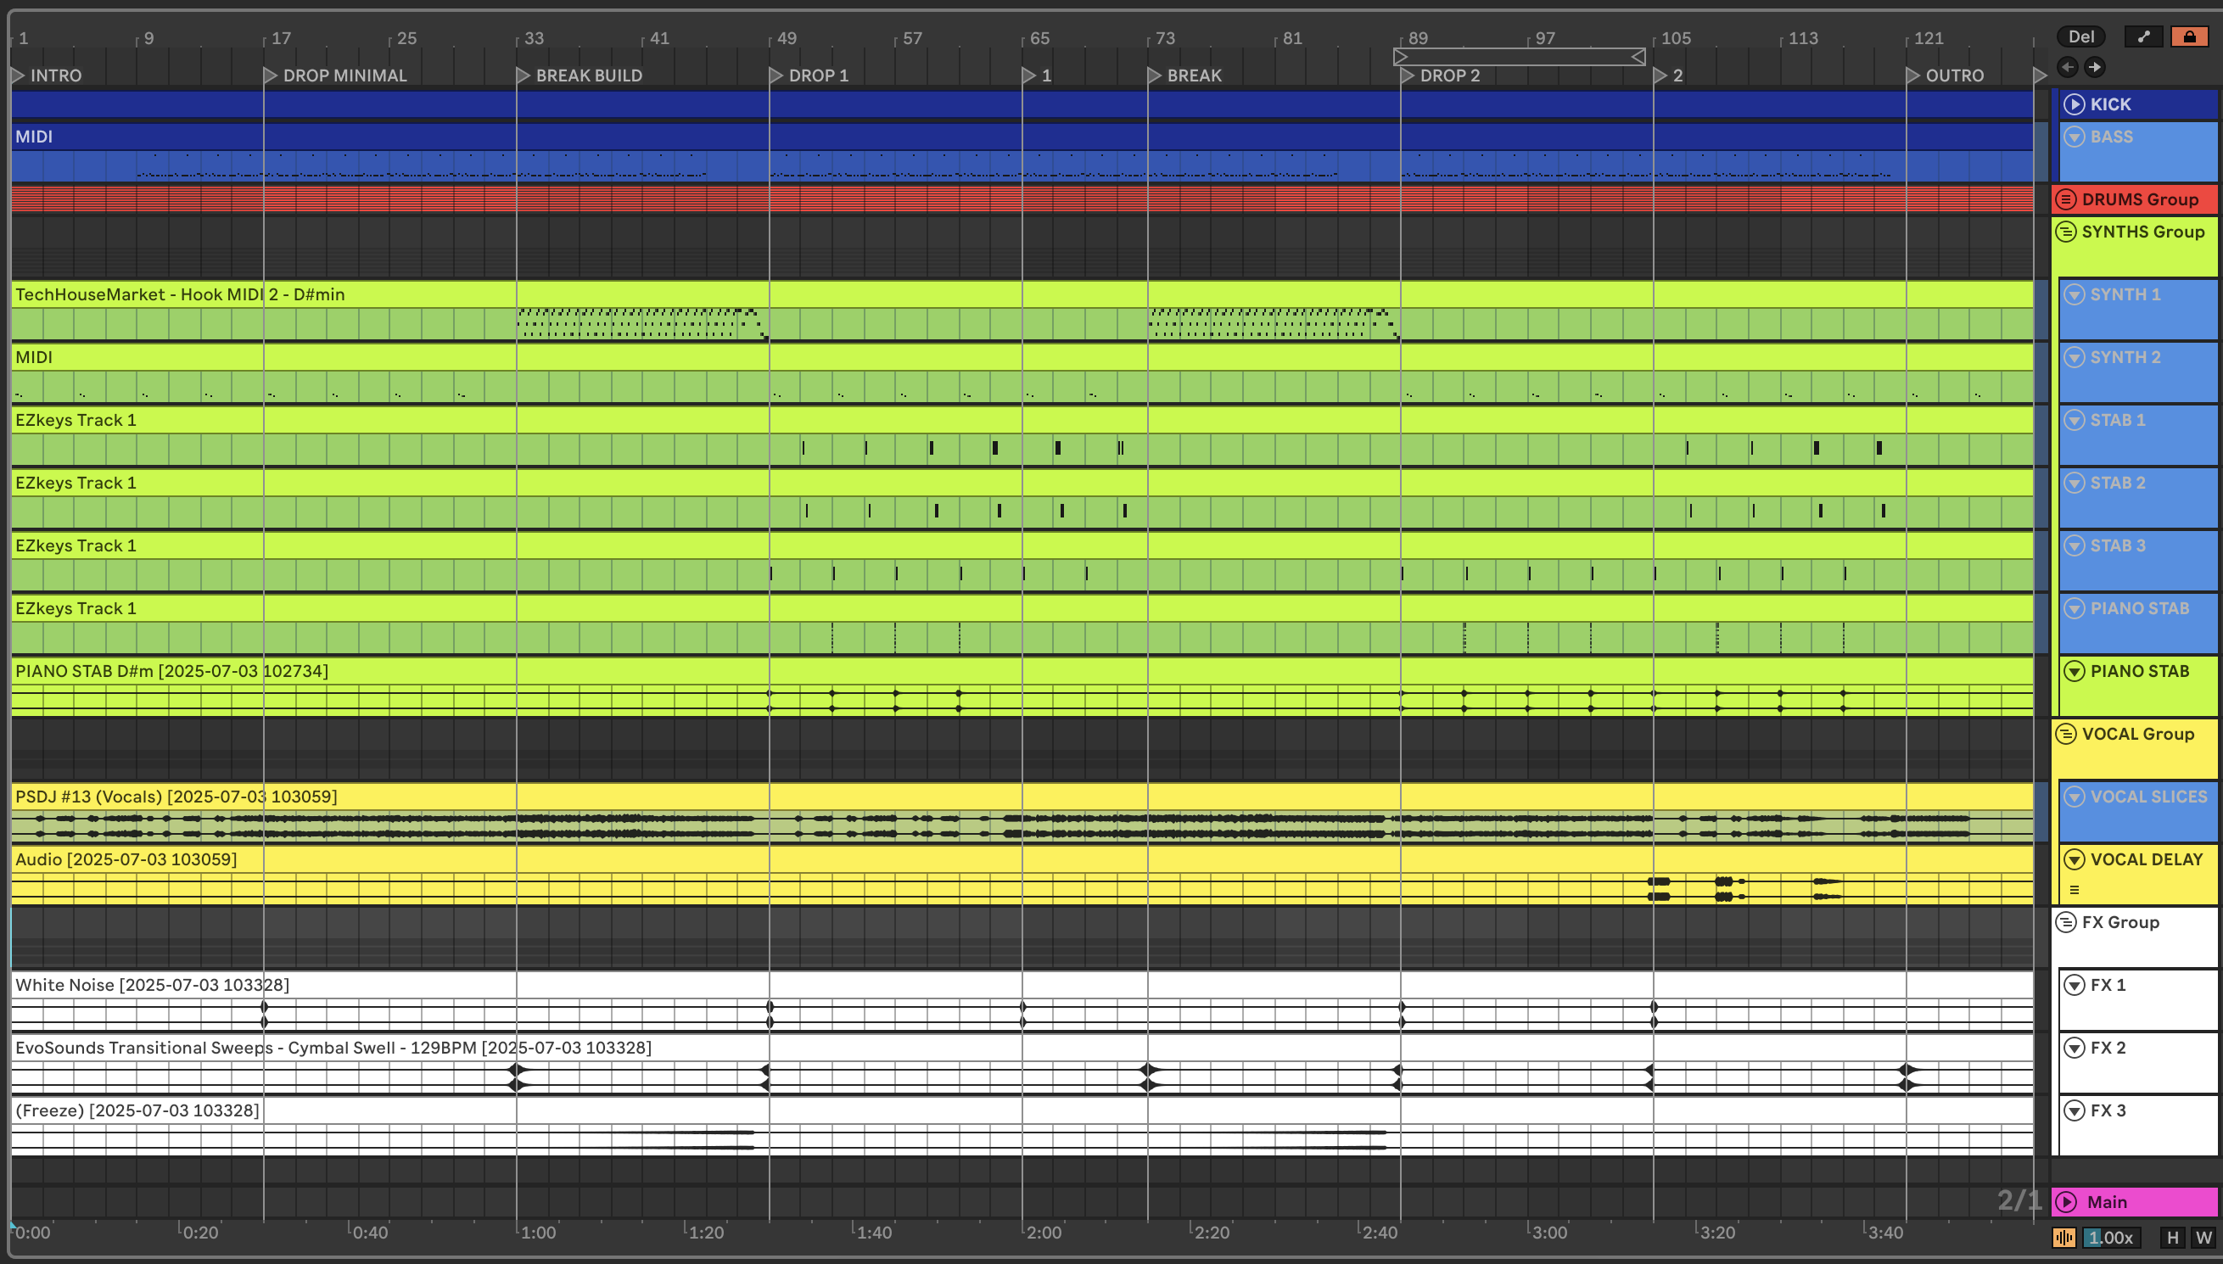Fold the green PIANO STAB audio track
Viewport: 2223px width, 1264px height.
pos(2074,671)
